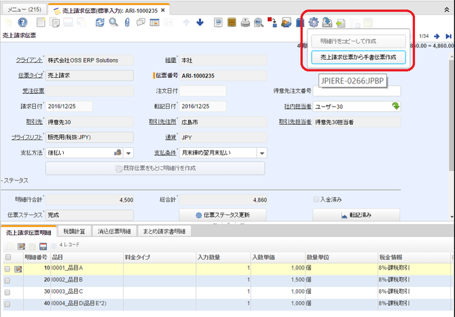Toggle grid view toolbar icon
The image size is (455, 317).
coord(154,22)
